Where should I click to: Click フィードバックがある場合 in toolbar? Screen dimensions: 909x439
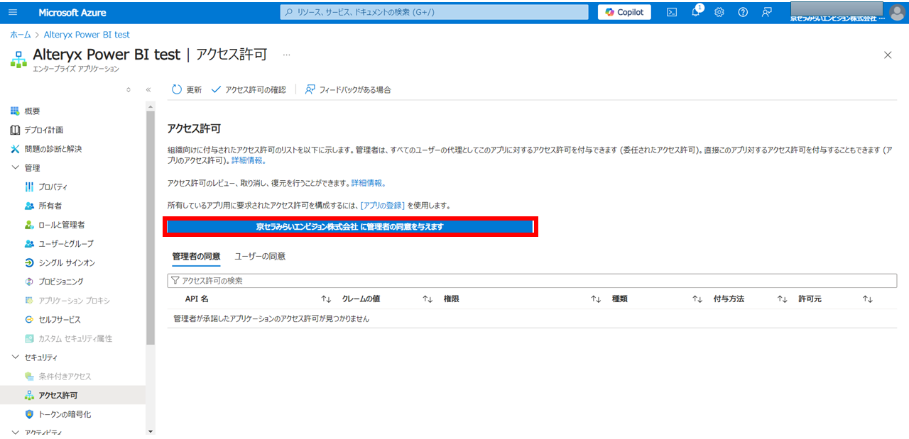[x=348, y=89]
